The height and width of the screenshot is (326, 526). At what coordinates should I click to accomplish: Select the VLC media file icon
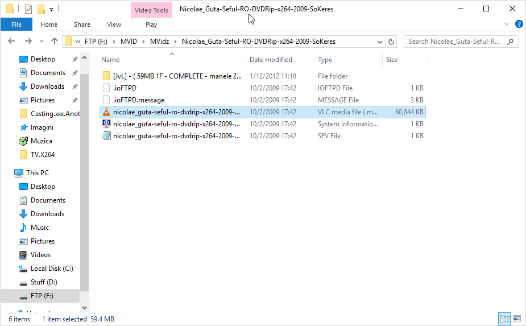point(106,112)
